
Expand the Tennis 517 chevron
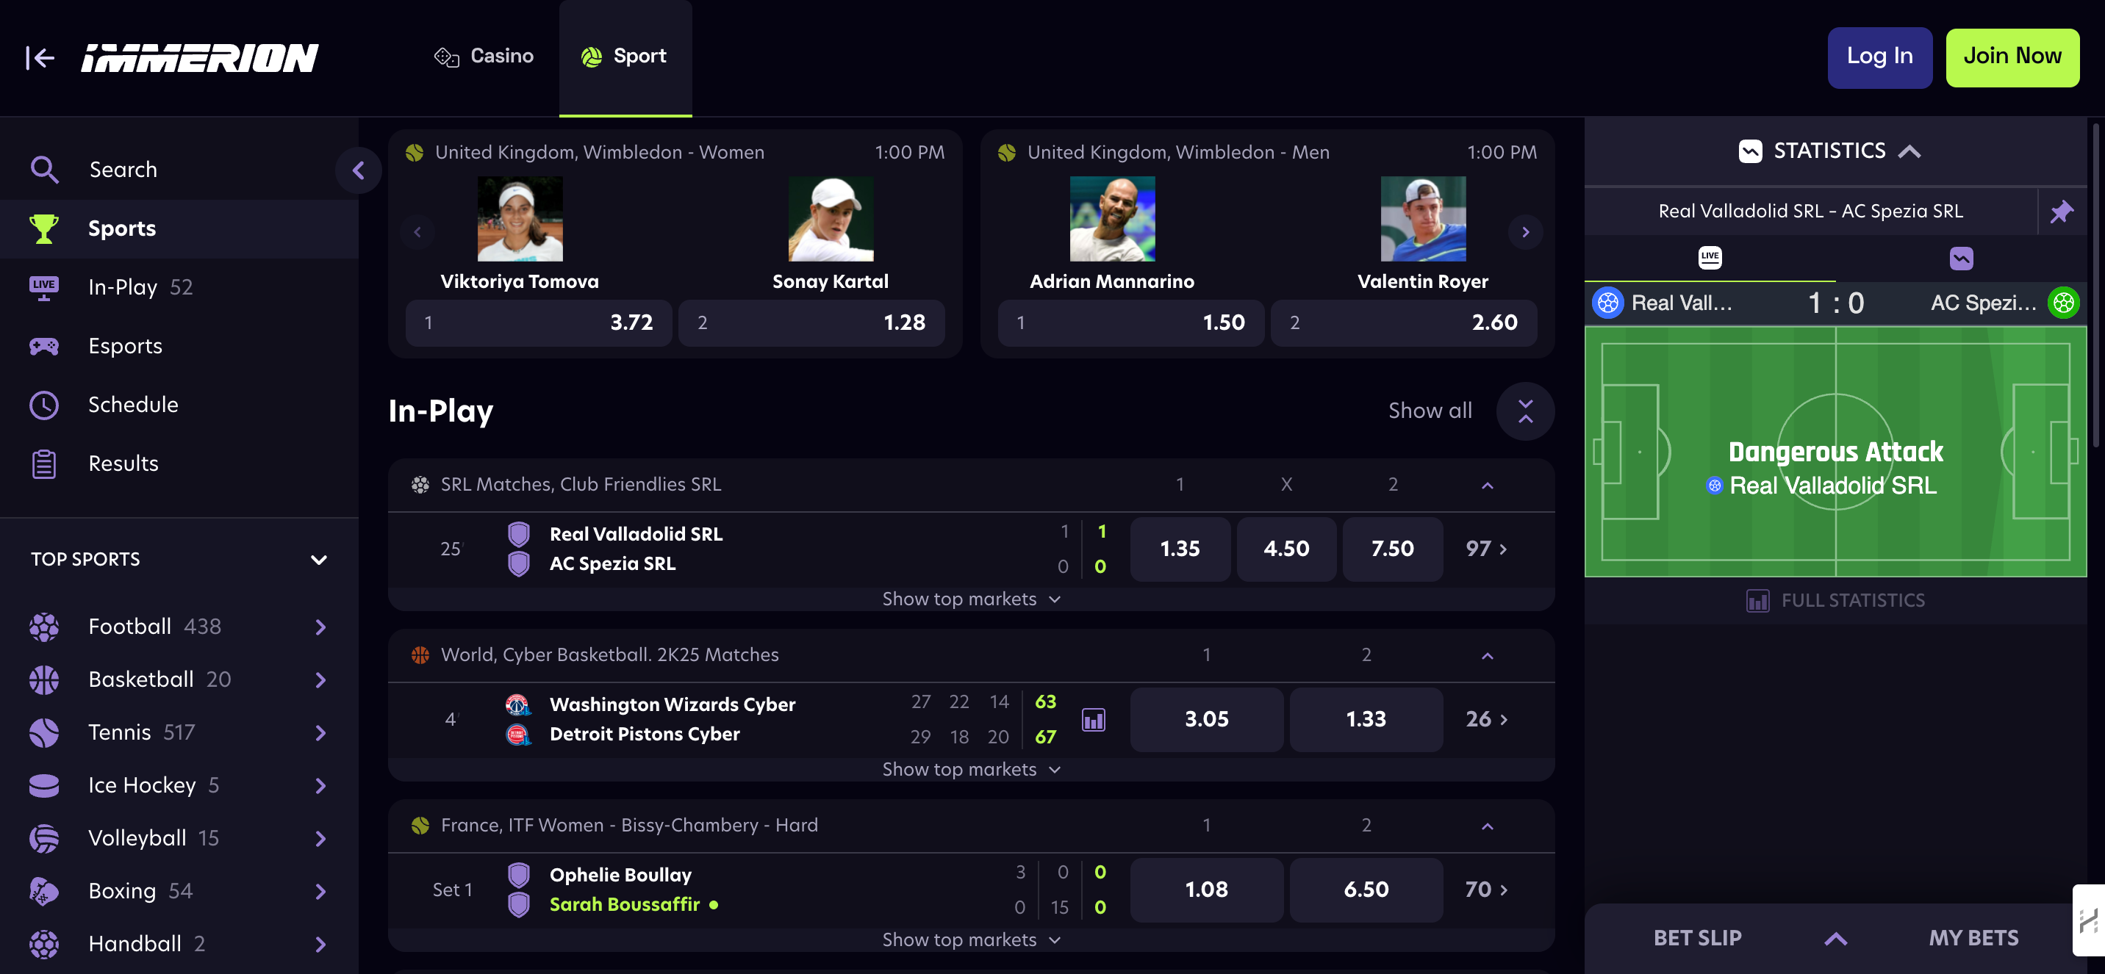320,732
